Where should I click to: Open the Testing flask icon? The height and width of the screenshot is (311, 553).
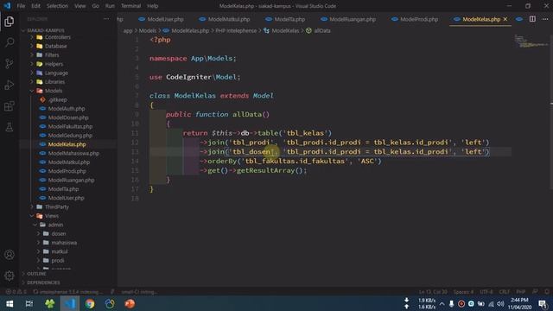click(10, 127)
